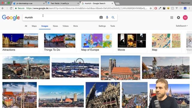Screen dimensions: 192x108
Task: Select the munich - Google Search tab
Action: [97, 3]
